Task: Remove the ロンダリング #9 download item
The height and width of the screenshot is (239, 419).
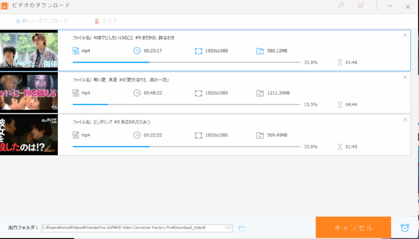Action: click(405, 119)
